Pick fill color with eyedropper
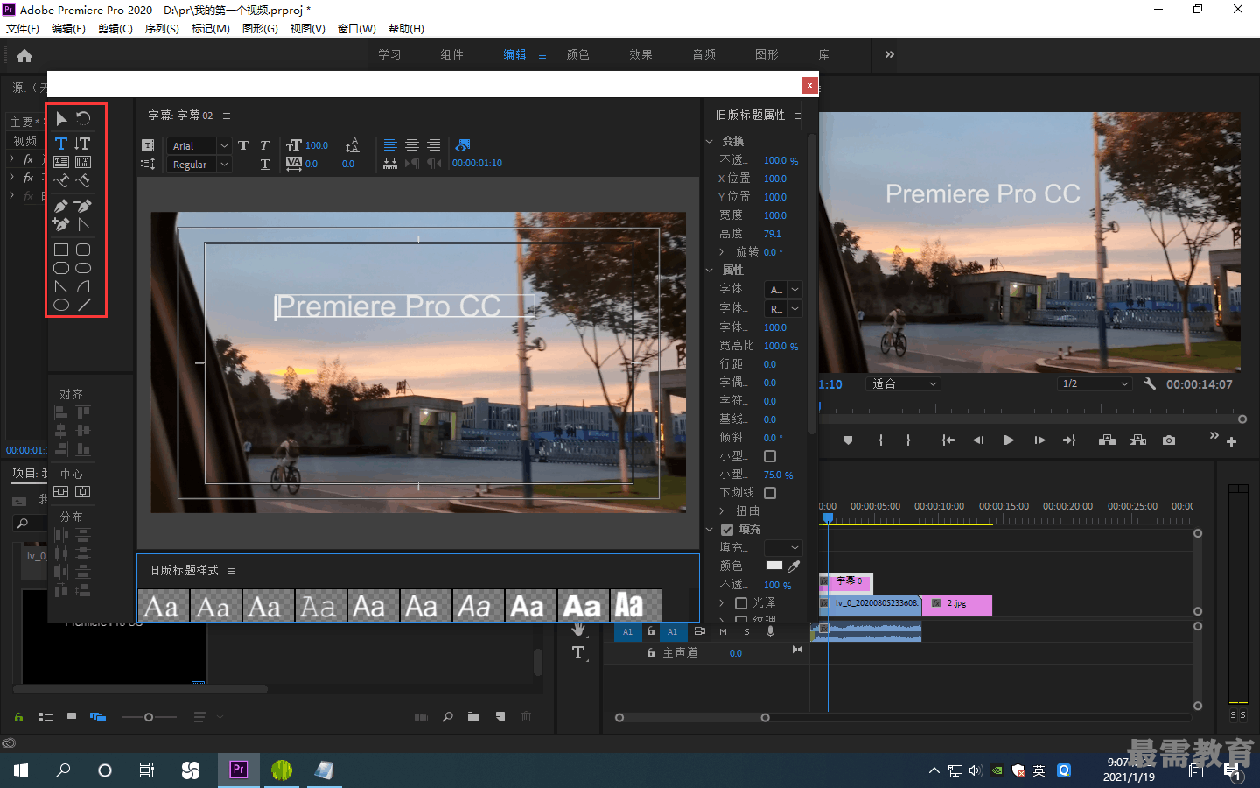Screen dimensions: 1260x788 (x=794, y=566)
